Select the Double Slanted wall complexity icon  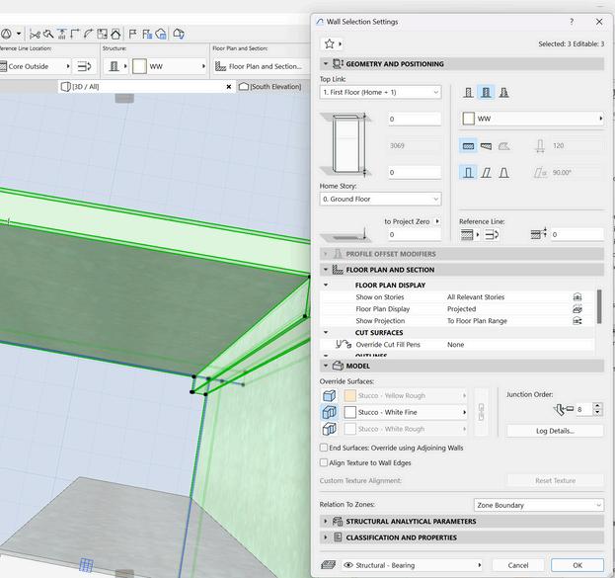[504, 172]
